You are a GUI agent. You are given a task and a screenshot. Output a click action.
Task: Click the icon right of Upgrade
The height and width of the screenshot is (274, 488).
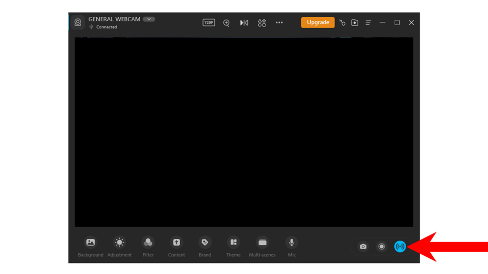click(342, 23)
